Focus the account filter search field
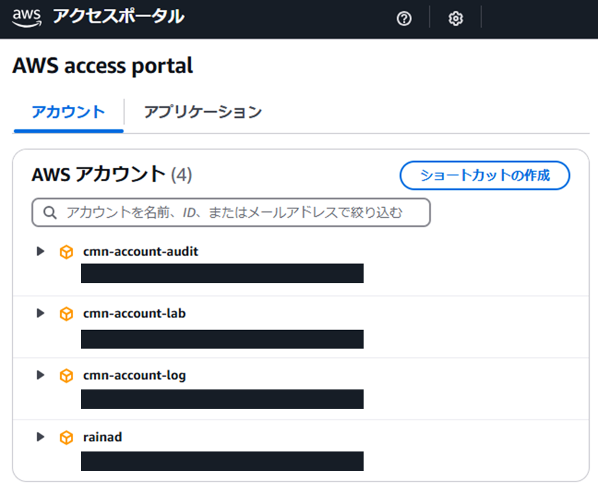Image resolution: width=598 pixels, height=494 pixels. pyautogui.click(x=231, y=212)
